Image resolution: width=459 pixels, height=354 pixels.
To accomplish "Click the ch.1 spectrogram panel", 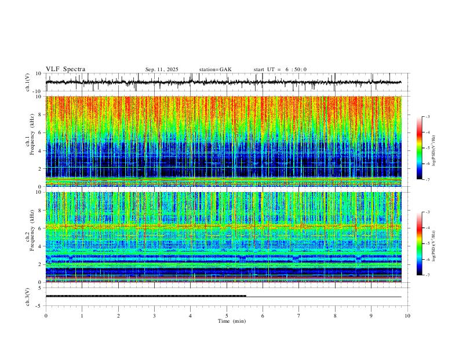I will coord(223,141).
